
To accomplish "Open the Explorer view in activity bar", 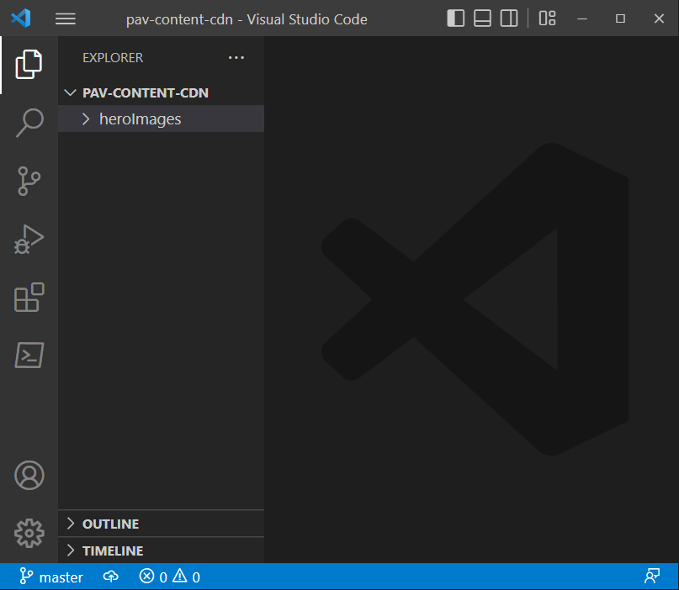I will point(29,65).
